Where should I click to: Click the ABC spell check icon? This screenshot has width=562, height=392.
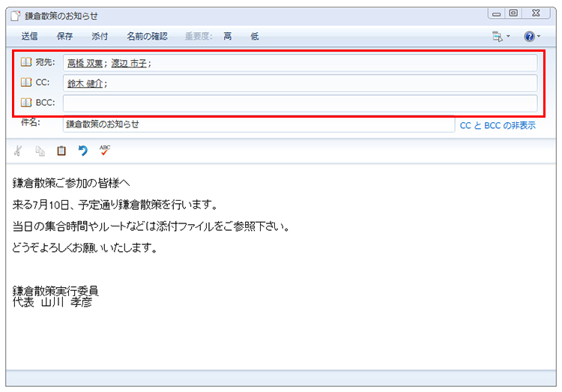click(x=105, y=150)
